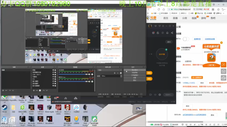Click OBS start streaming button
The width and height of the screenshot is (227, 127).
pyautogui.click(x=134, y=70)
